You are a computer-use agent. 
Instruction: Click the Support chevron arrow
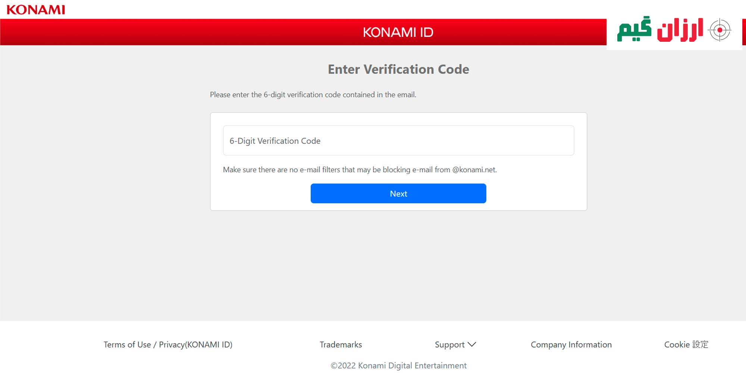(472, 344)
